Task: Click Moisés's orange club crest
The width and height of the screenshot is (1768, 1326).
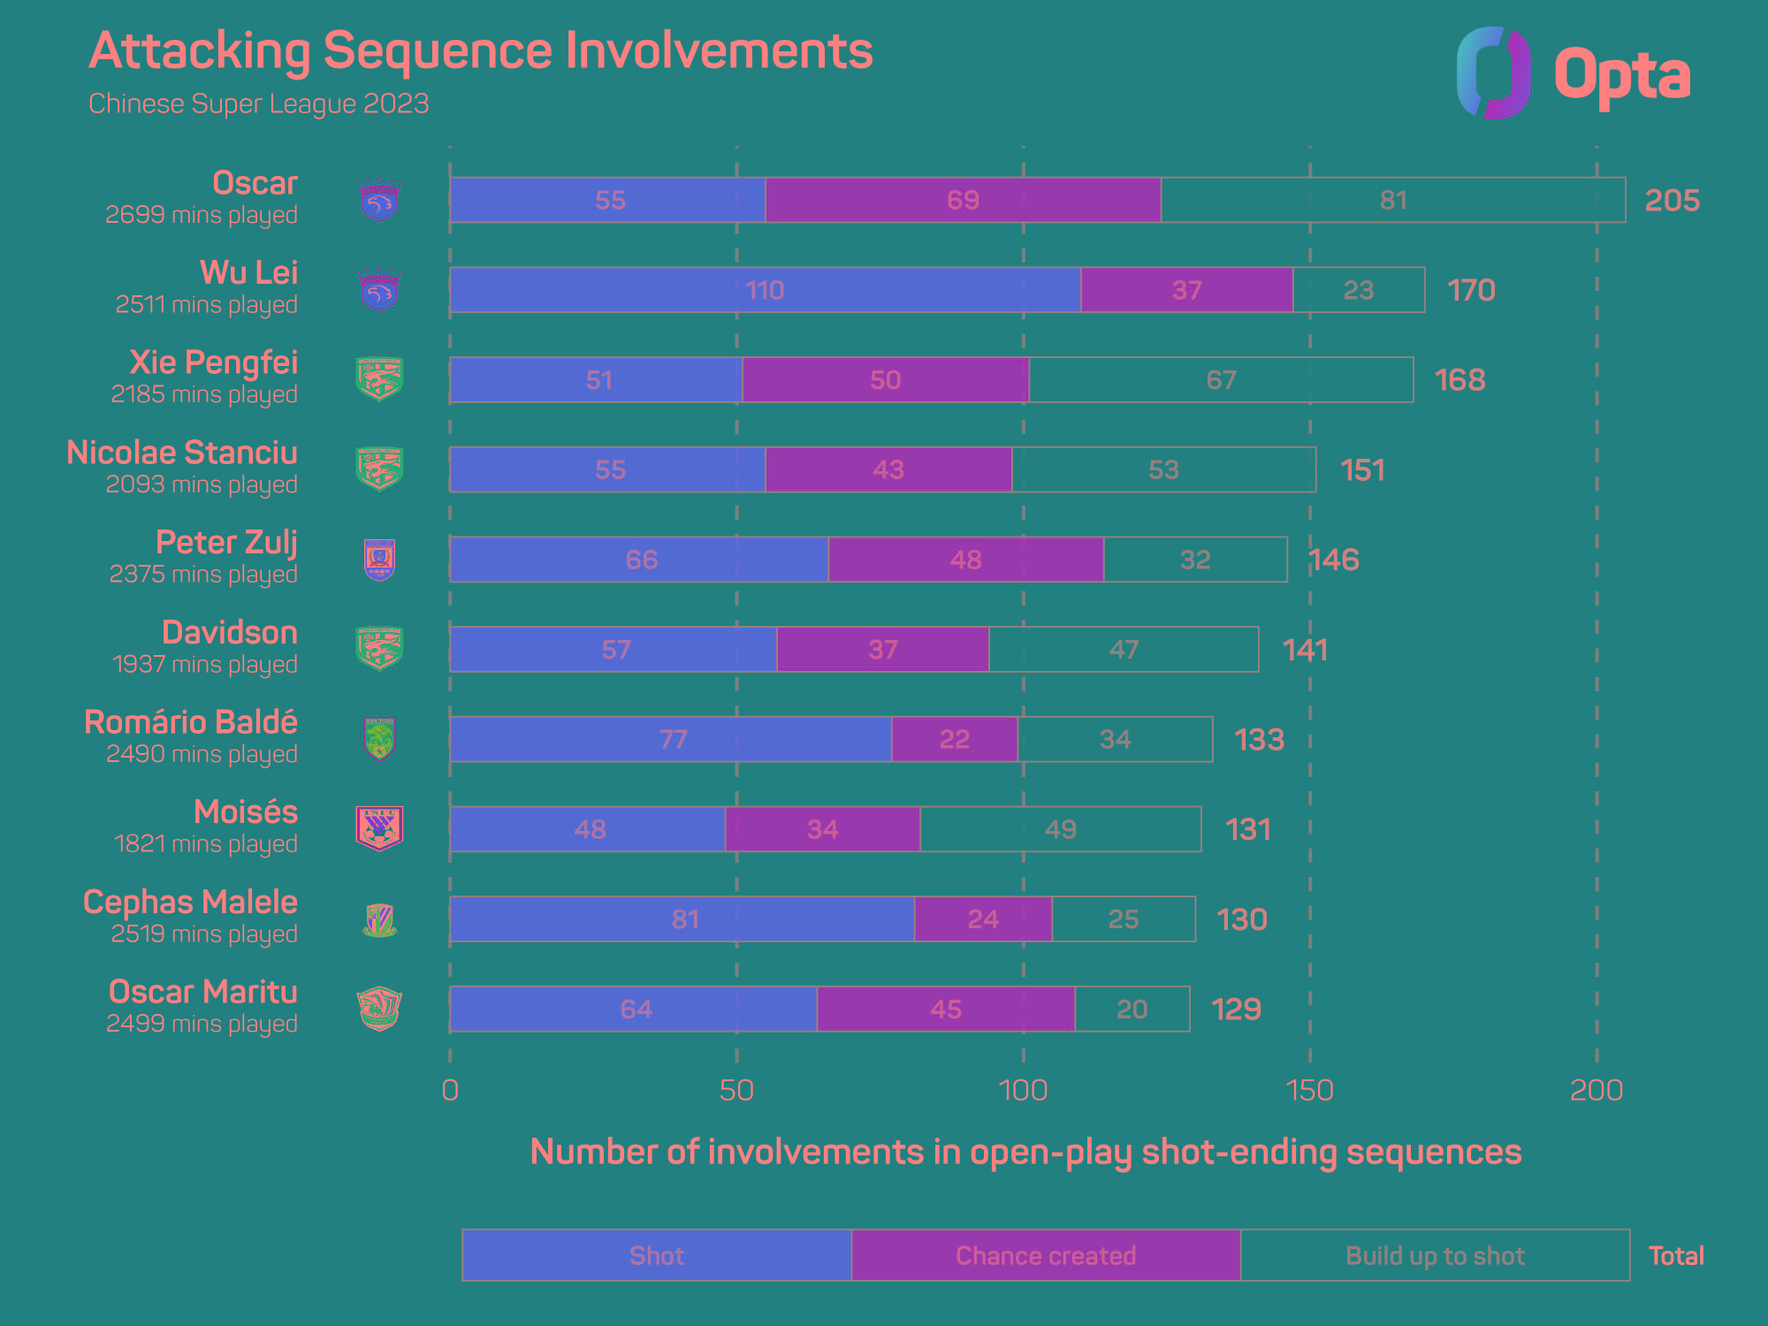Action: tap(379, 829)
